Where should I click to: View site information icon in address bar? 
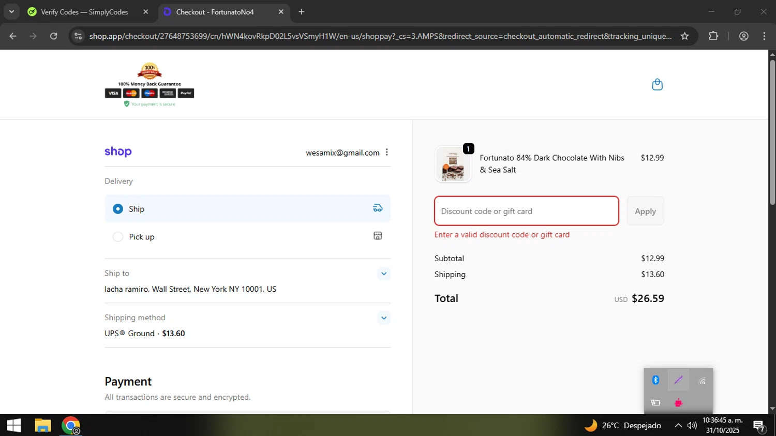click(x=78, y=36)
